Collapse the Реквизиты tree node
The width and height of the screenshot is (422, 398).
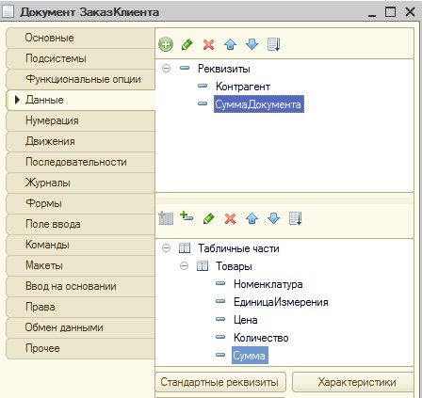166,68
